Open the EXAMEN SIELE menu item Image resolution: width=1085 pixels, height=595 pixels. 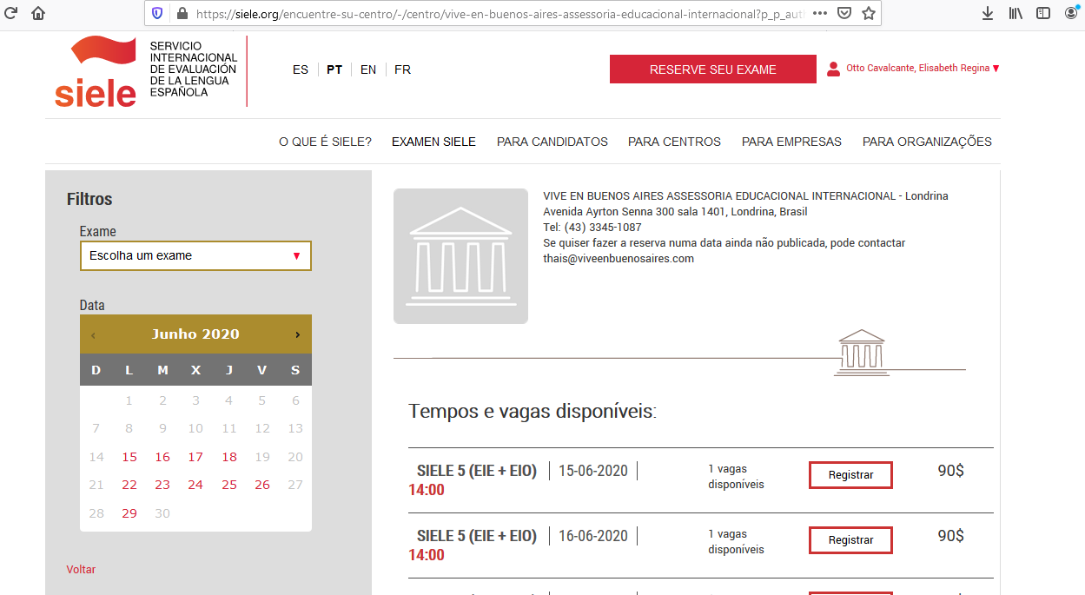point(433,142)
